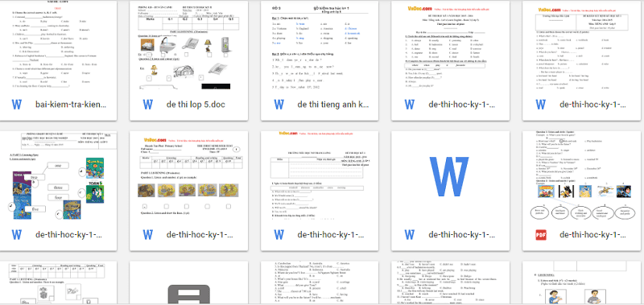Select the file name next to the PDF icon

(x=593, y=235)
